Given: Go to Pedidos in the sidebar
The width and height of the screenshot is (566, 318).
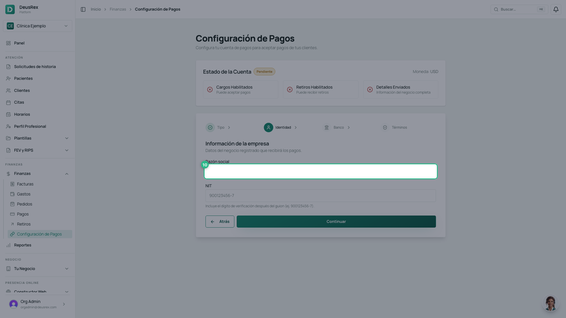Looking at the screenshot, I should 40,204.
